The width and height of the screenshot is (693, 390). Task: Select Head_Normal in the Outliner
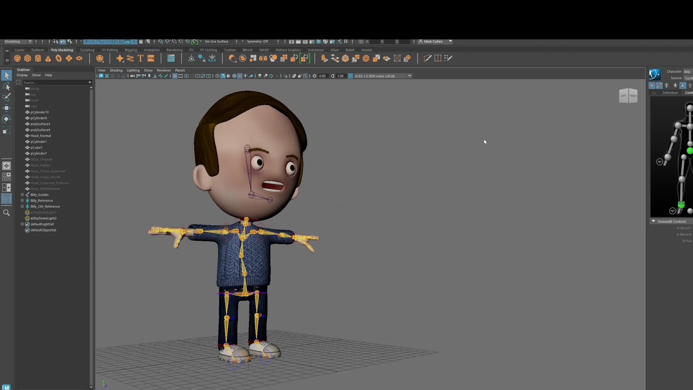click(40, 136)
